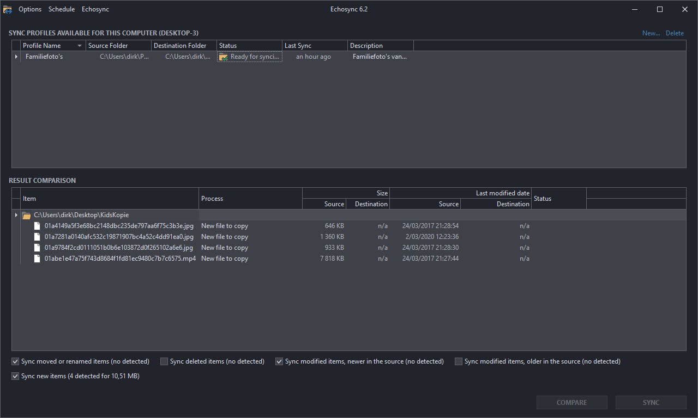Collapse the KidsKopie folder tree arrow

tap(16, 216)
